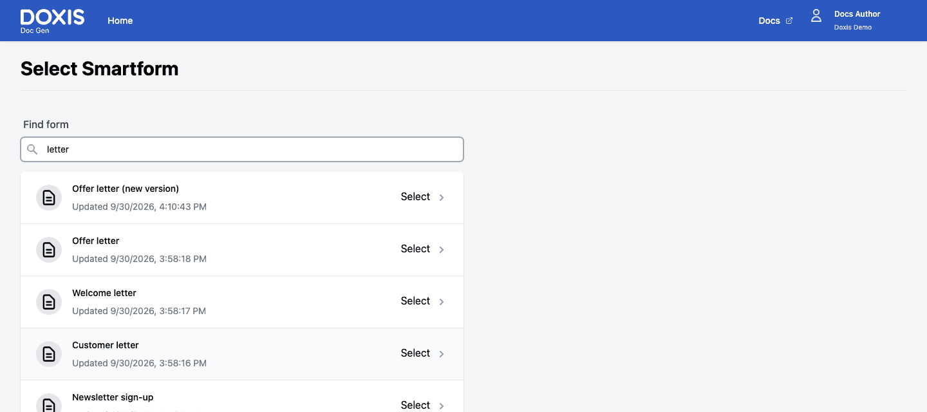Click the Offer letter row's document icon

tap(49, 250)
